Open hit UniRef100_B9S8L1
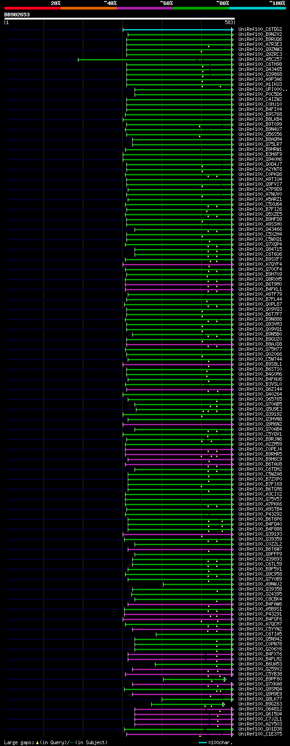This screenshot has height=746, width=290. click(x=260, y=364)
